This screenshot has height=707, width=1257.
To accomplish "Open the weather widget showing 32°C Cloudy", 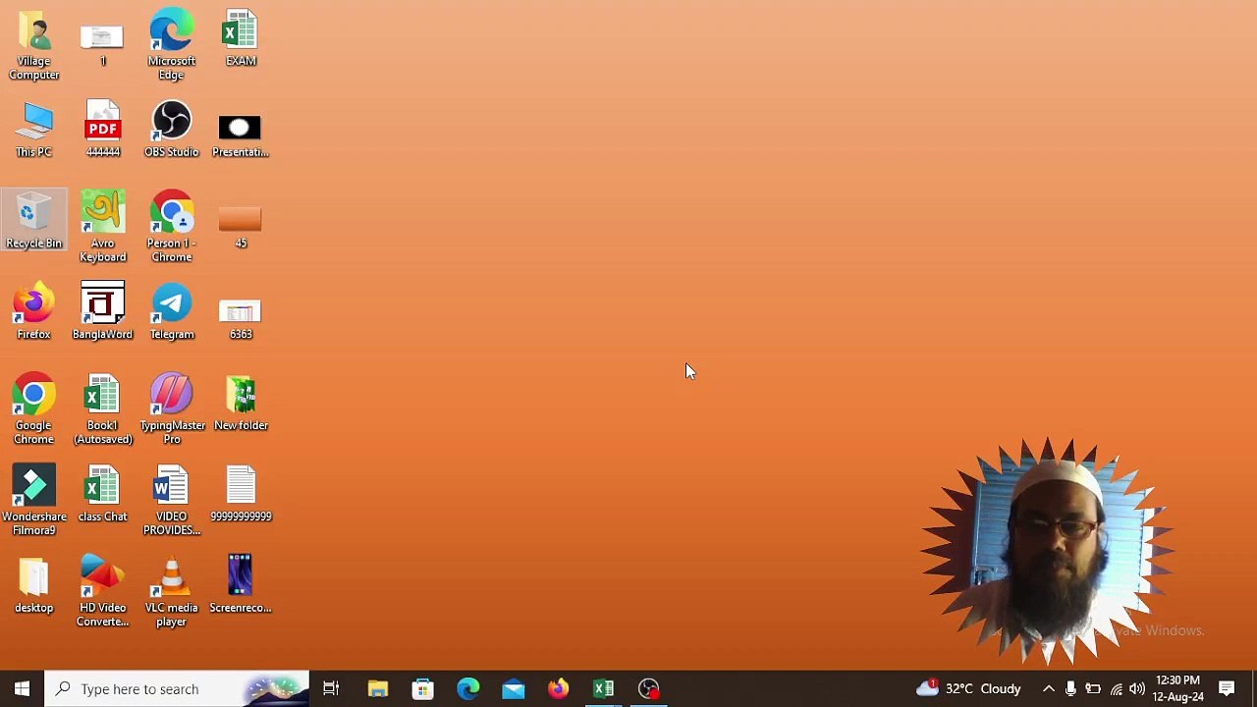I will (x=968, y=688).
